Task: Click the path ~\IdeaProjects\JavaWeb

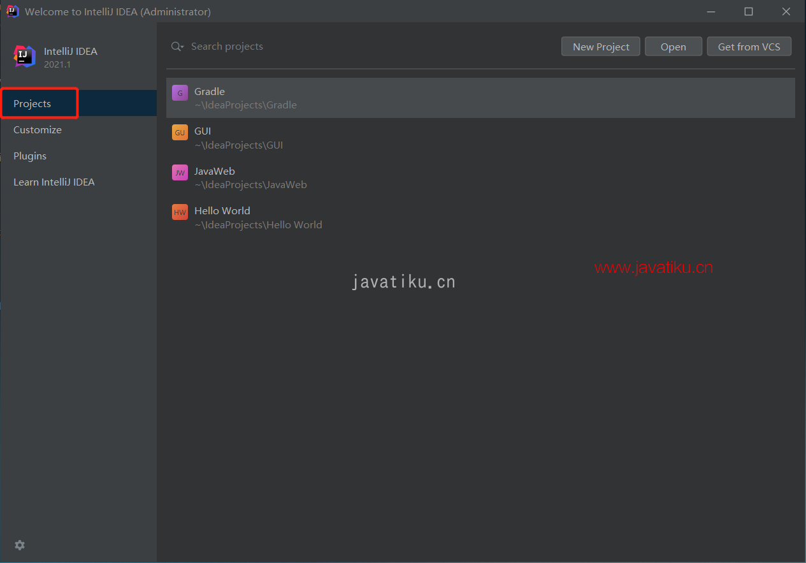Action: (x=251, y=185)
